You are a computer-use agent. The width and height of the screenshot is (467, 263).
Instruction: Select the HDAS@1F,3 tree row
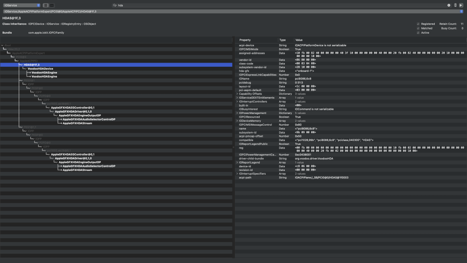pos(116,64)
